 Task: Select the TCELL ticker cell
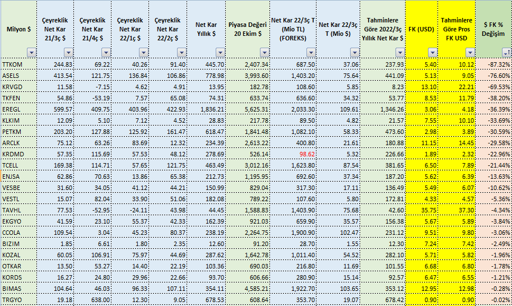click(18, 165)
